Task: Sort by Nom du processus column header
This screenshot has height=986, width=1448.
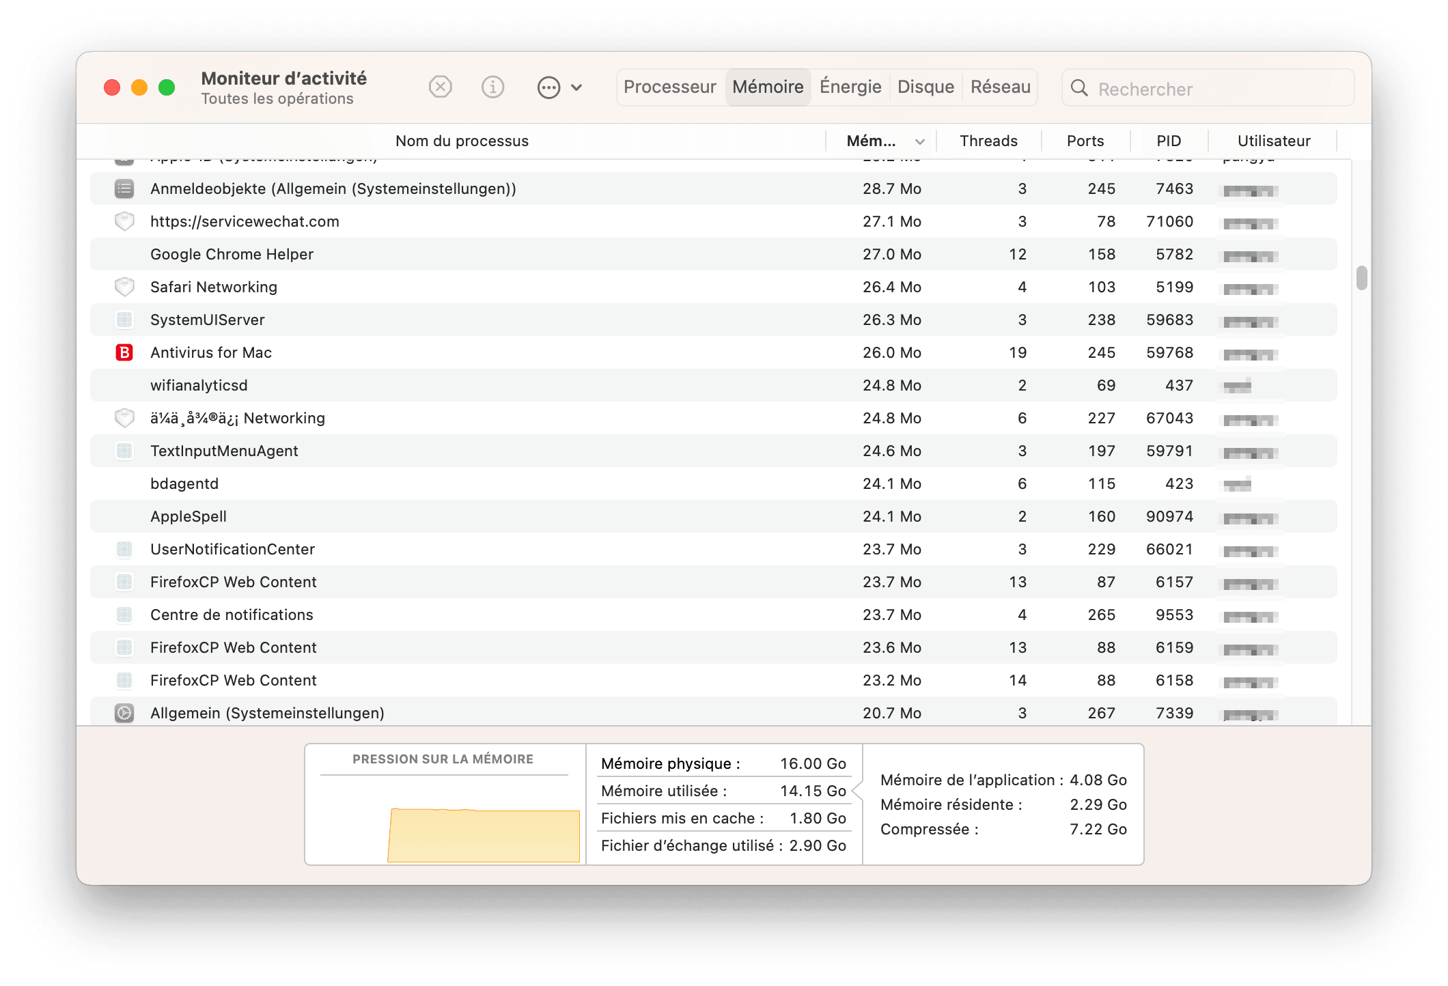Action: click(x=462, y=141)
